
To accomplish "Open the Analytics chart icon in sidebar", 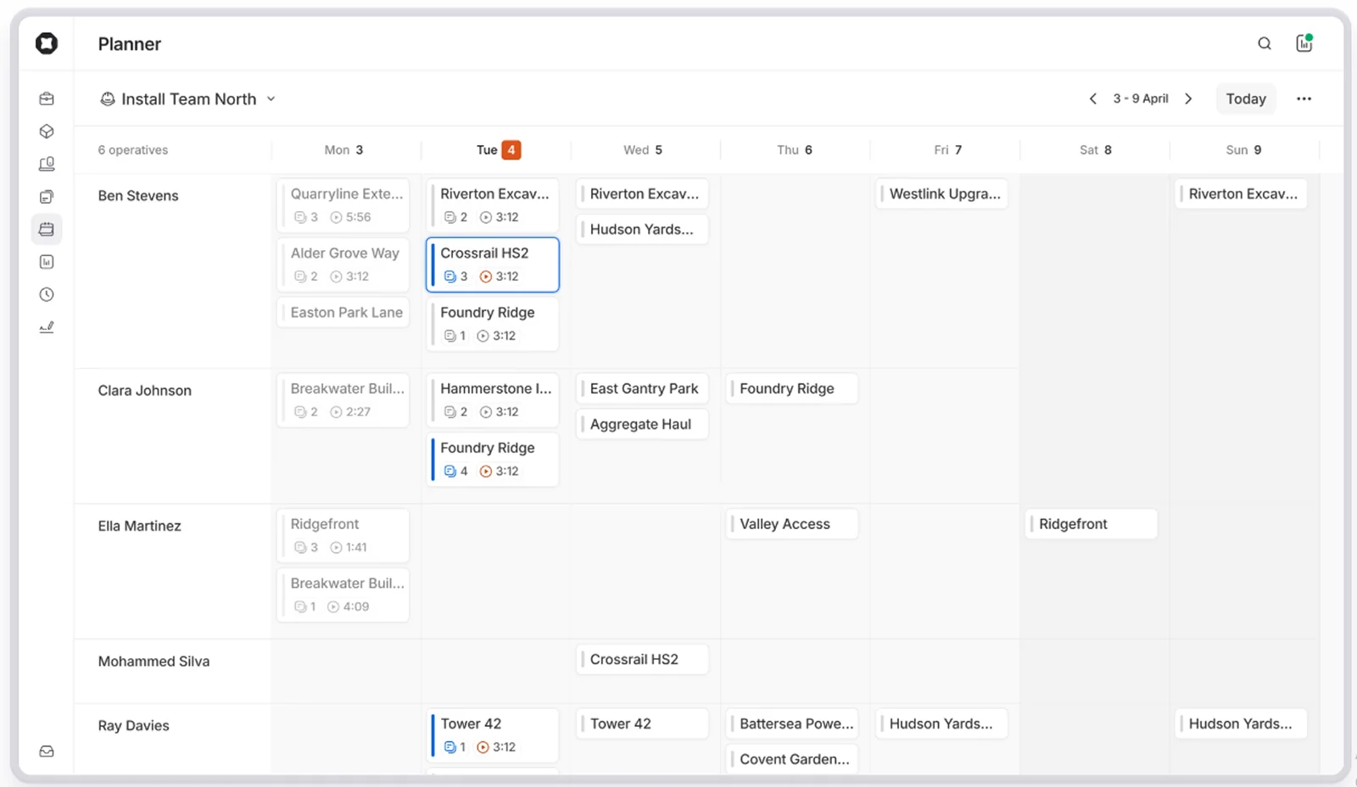I will pos(47,261).
